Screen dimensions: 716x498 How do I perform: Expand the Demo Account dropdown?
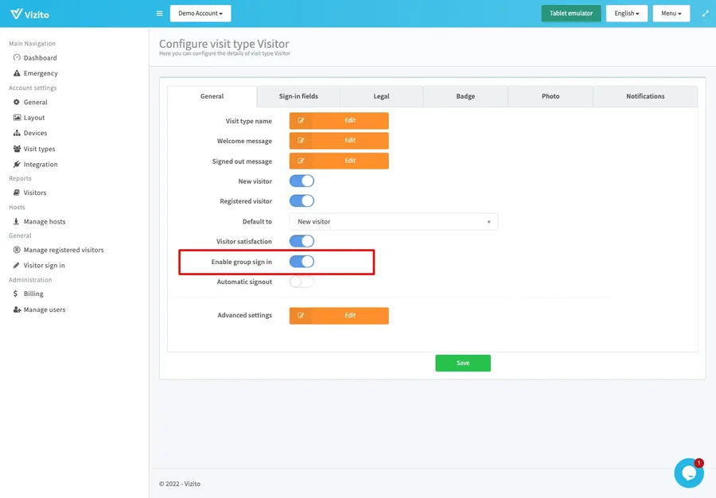pyautogui.click(x=200, y=14)
